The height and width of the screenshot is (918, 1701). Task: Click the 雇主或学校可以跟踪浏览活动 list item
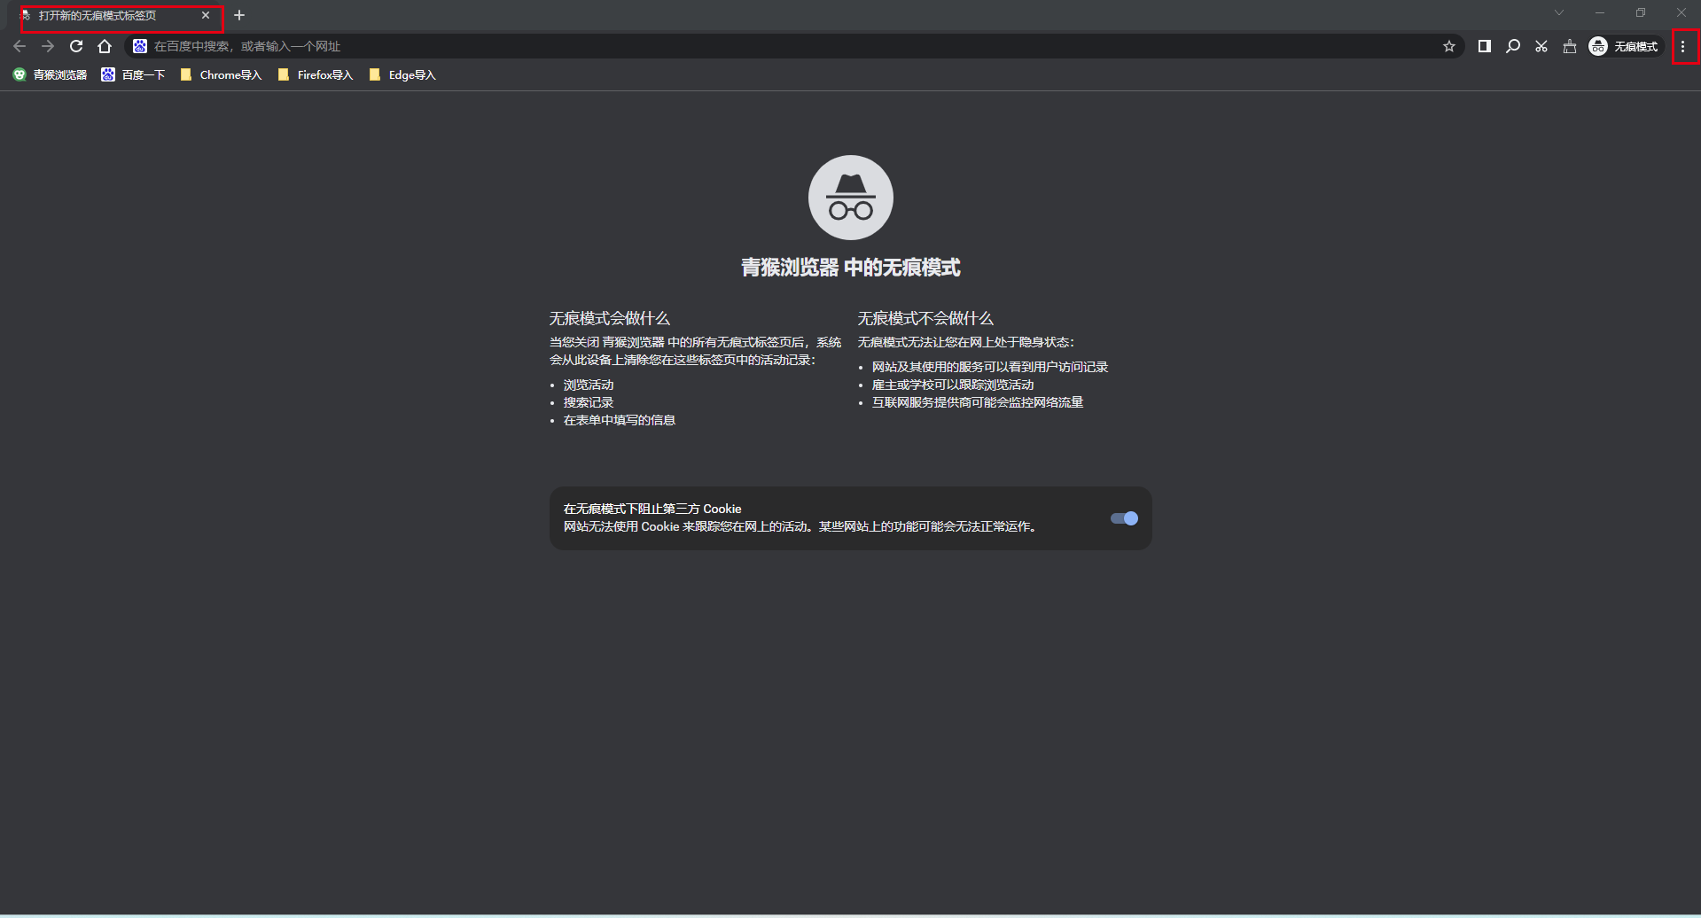[x=953, y=385]
